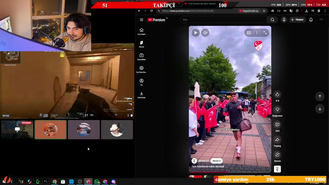Screen dimensions: 329x185
Task: Open the EAGLE5 channel avatar
Action: pos(194,161)
